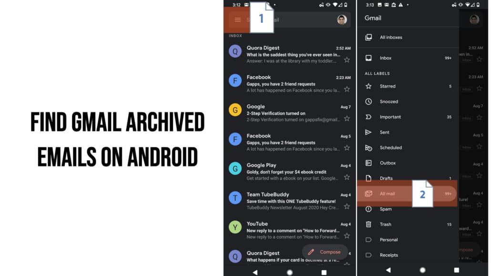Select Inbox in the navigation drawer
491x276 pixels.
(x=408, y=58)
